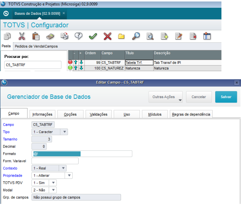Open the Help question mark icon
The image size is (241, 205).
pyautogui.click(x=79, y=36)
